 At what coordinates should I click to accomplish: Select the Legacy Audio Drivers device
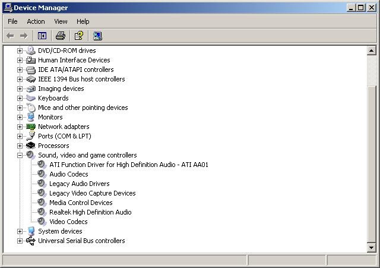80,184
